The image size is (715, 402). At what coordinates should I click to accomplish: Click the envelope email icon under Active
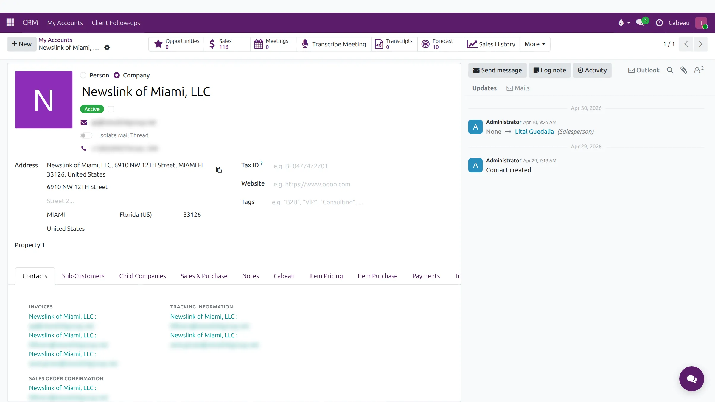tap(84, 122)
